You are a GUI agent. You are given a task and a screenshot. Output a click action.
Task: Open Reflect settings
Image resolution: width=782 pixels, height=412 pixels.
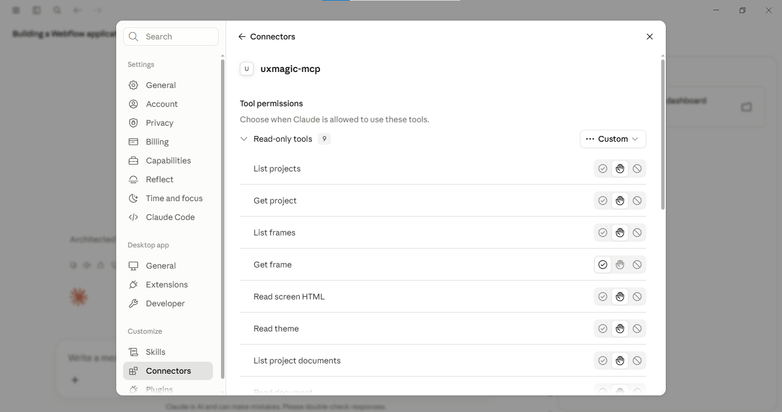click(168, 179)
